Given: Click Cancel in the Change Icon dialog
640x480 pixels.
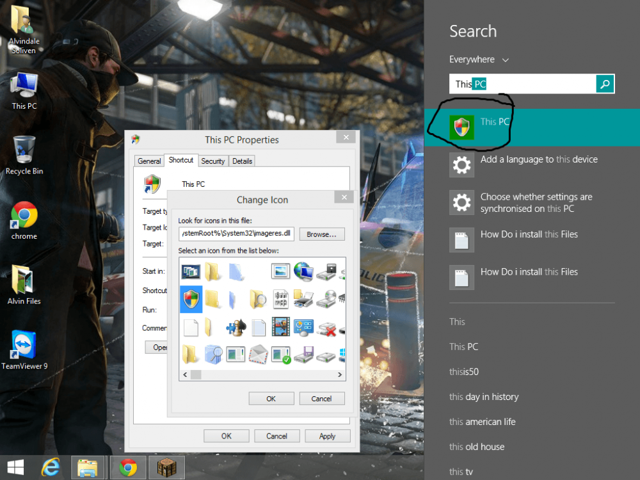Looking at the screenshot, I should pos(322,399).
